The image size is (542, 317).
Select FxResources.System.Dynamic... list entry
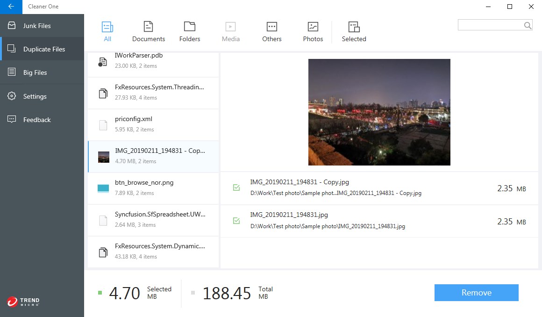153,252
